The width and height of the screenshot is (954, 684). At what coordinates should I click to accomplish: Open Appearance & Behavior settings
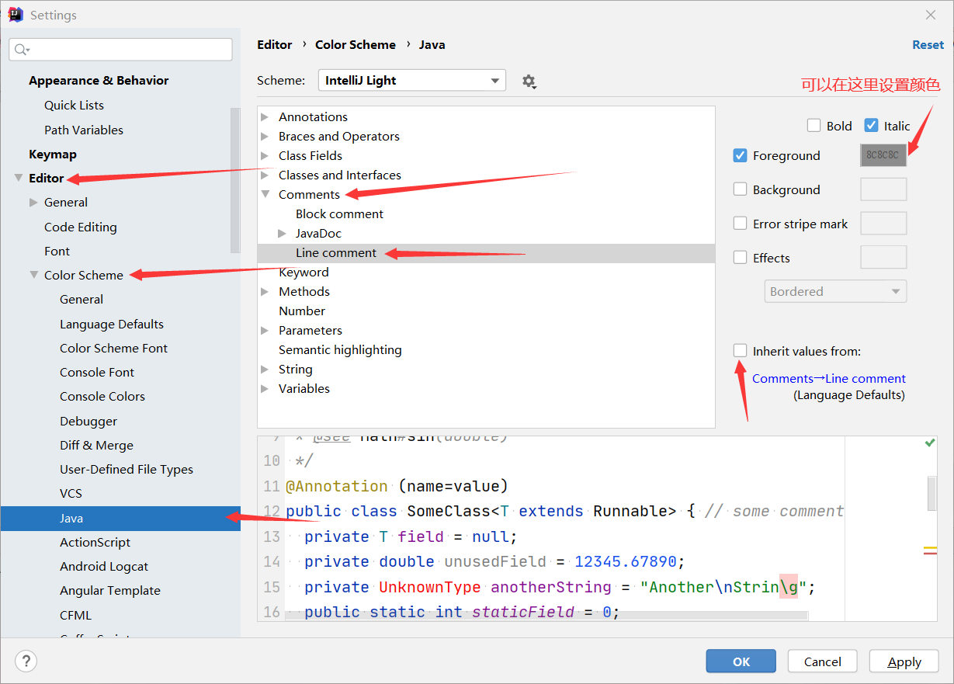(99, 81)
